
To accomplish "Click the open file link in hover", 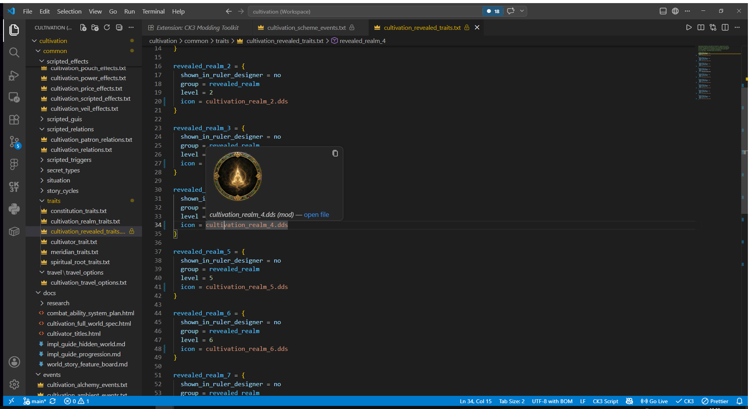I will click(x=316, y=215).
